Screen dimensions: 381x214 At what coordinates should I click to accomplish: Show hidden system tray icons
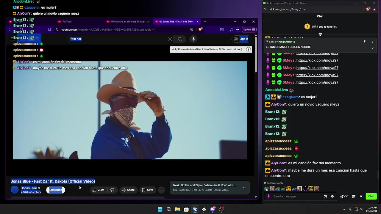click(x=344, y=209)
